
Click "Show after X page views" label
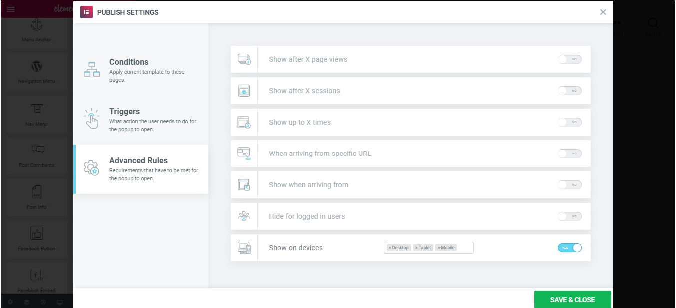pos(308,59)
